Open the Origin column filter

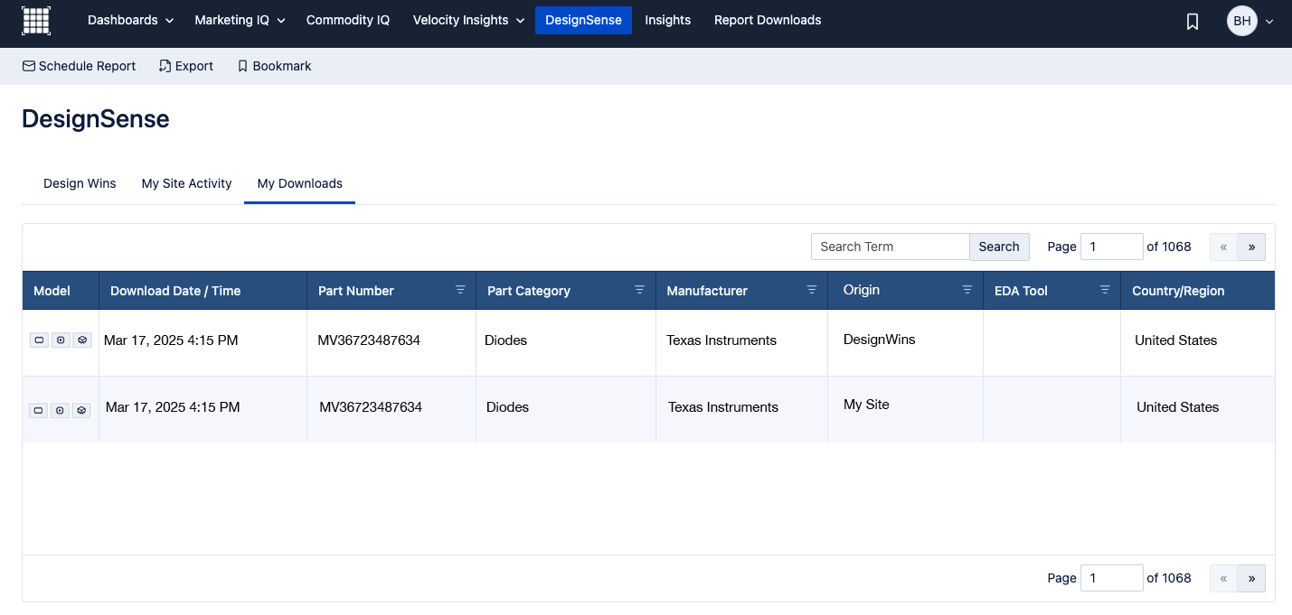(967, 290)
